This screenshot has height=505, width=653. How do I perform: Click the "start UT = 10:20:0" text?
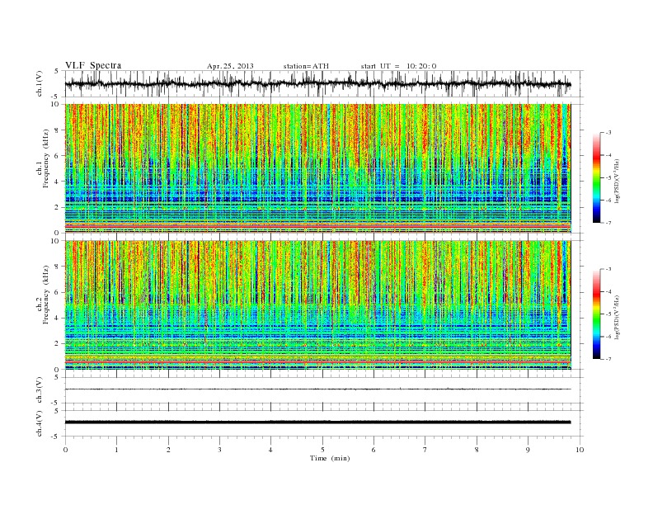tap(398, 66)
